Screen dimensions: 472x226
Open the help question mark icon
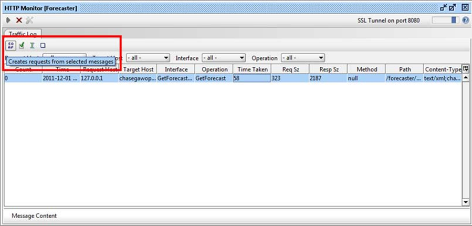click(x=465, y=20)
